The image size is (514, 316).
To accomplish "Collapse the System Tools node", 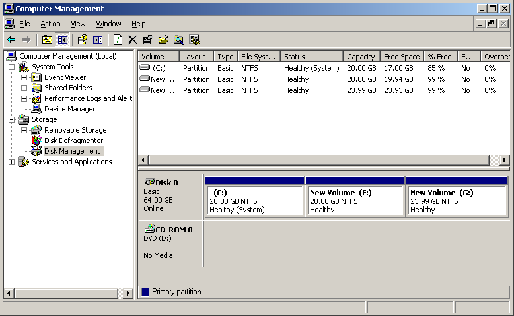I will tap(11, 67).
